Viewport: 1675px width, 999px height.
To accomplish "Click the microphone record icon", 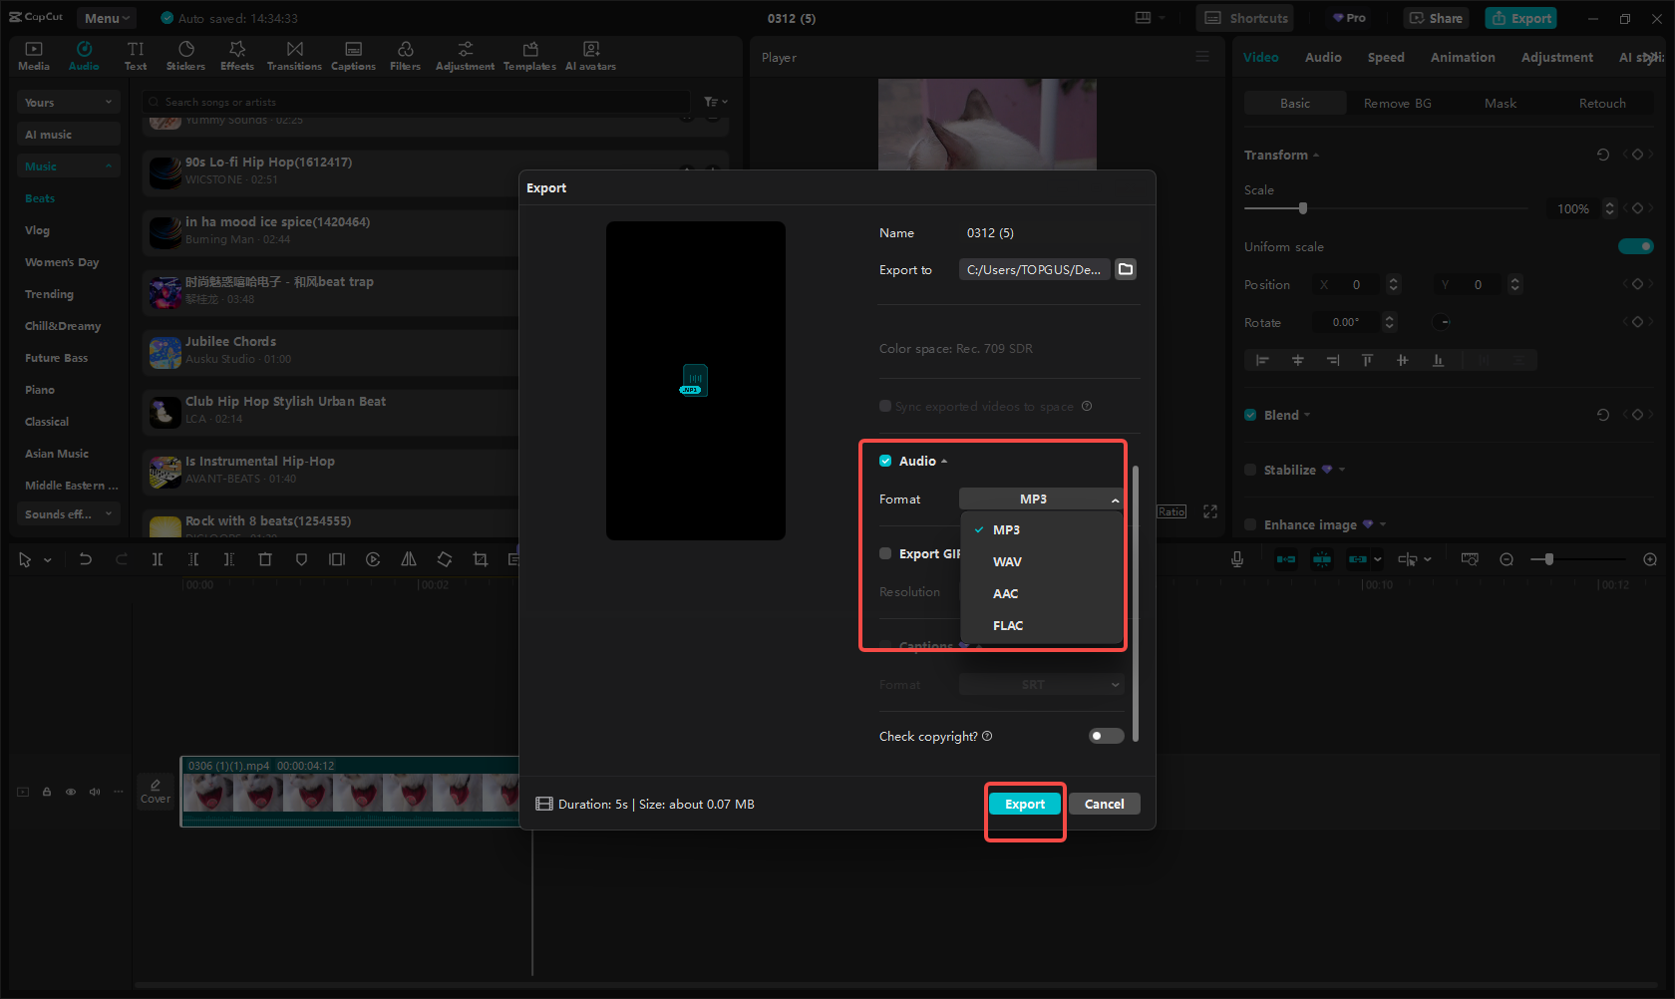I will point(1236,559).
